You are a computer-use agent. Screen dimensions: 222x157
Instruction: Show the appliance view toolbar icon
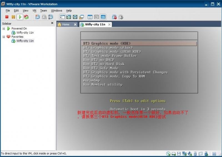pos(96,17)
